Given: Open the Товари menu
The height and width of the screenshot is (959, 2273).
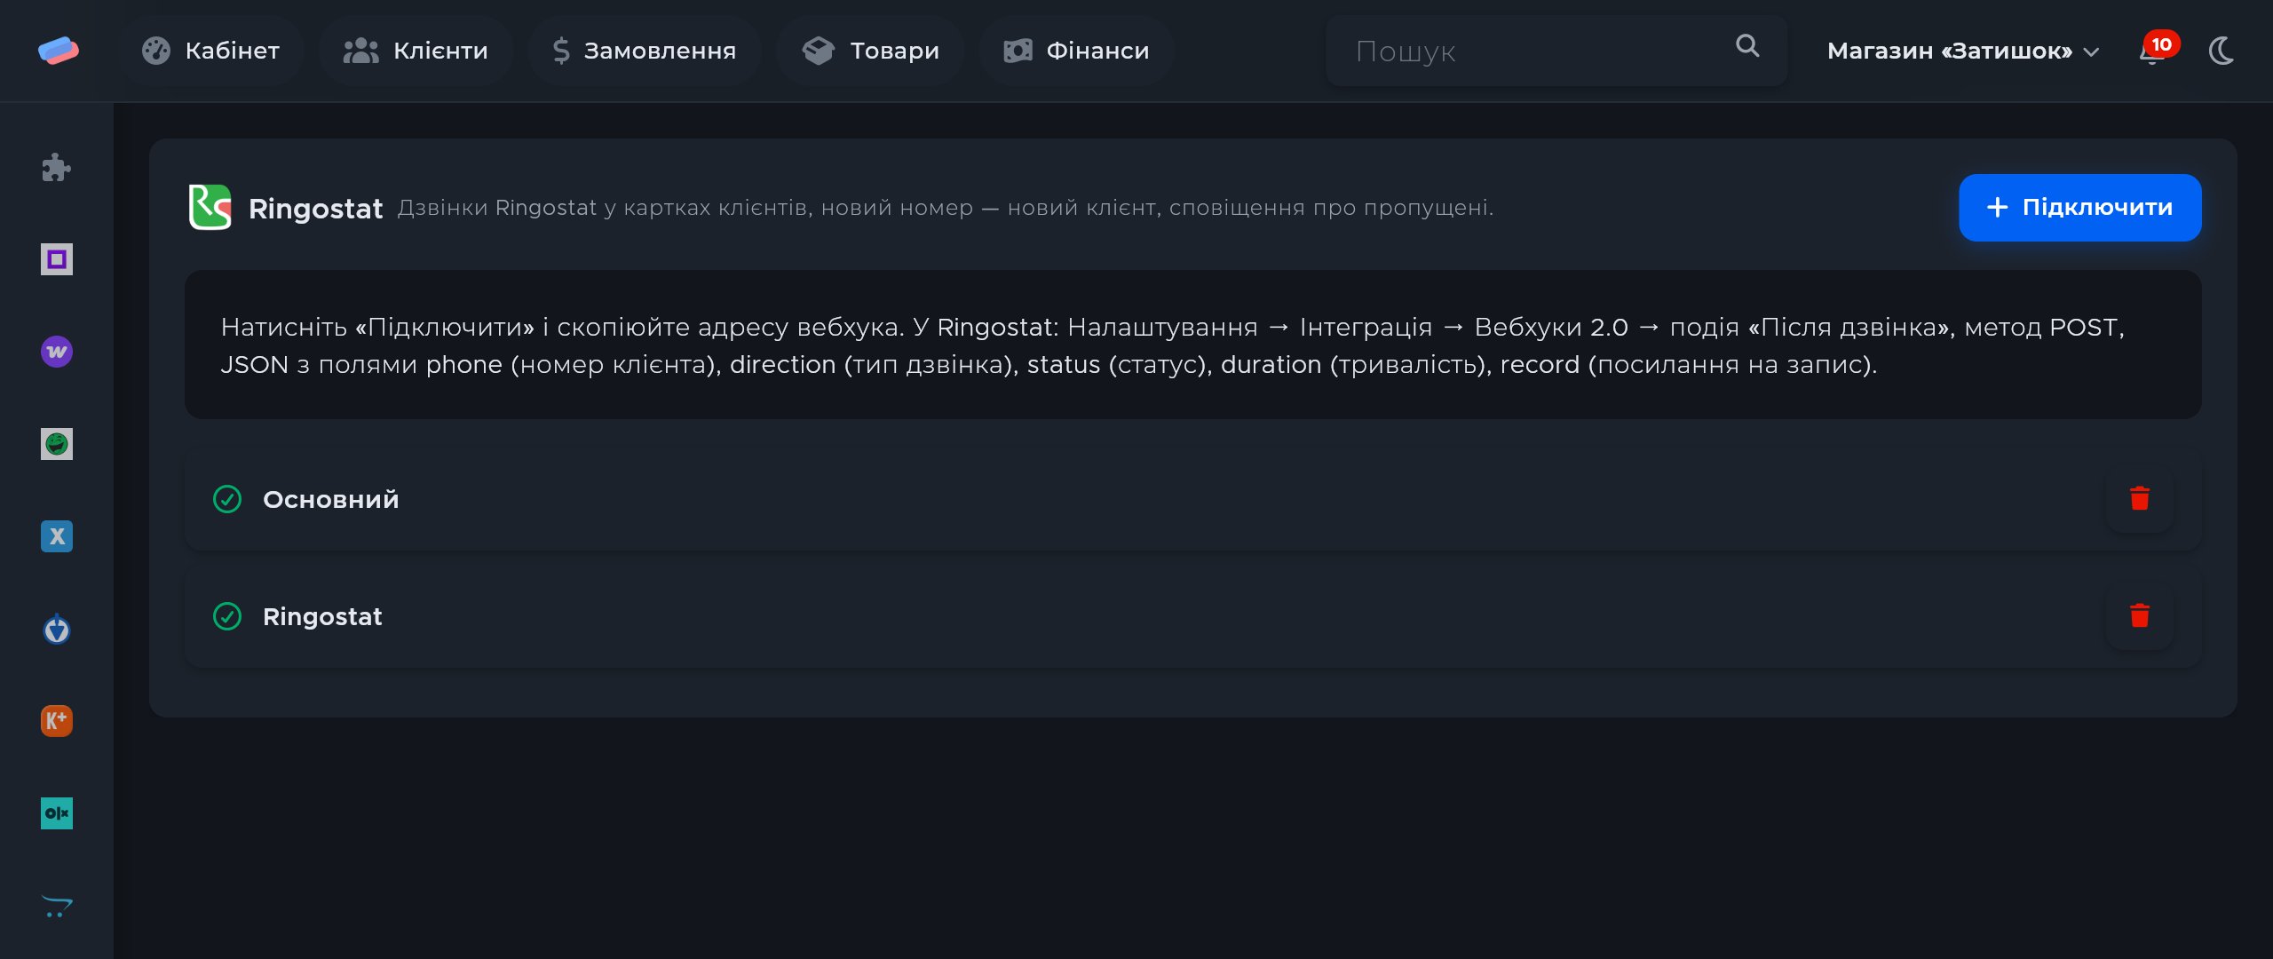Looking at the screenshot, I should (x=870, y=51).
